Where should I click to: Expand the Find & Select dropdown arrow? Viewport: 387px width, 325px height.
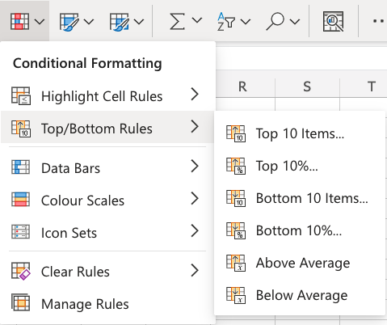[295, 22]
